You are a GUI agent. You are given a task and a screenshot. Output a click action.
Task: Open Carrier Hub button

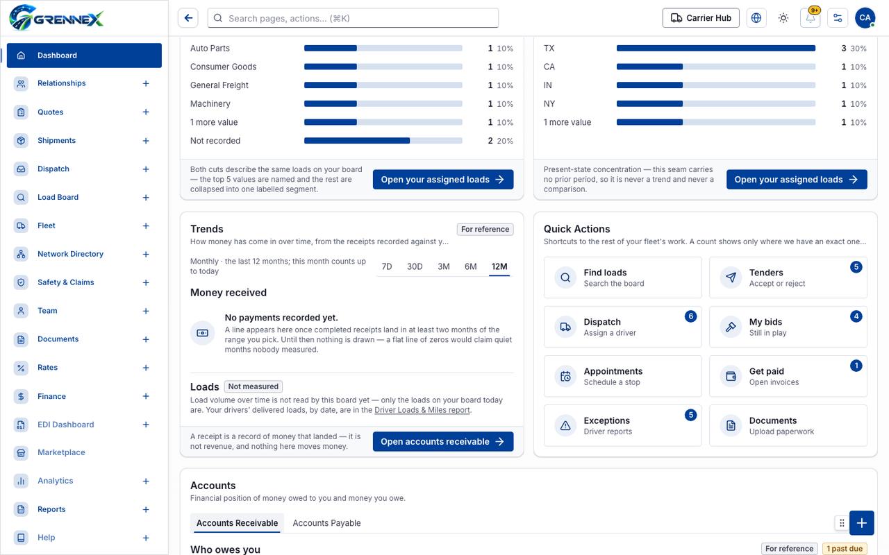point(701,18)
